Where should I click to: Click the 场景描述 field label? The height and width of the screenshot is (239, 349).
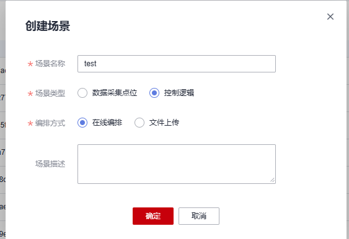click(50, 164)
